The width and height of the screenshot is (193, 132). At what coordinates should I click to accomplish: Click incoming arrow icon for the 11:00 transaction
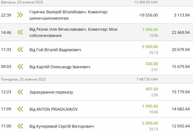coord(20,126)
